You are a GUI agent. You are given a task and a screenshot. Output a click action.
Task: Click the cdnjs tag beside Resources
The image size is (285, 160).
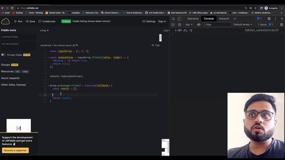point(25,72)
